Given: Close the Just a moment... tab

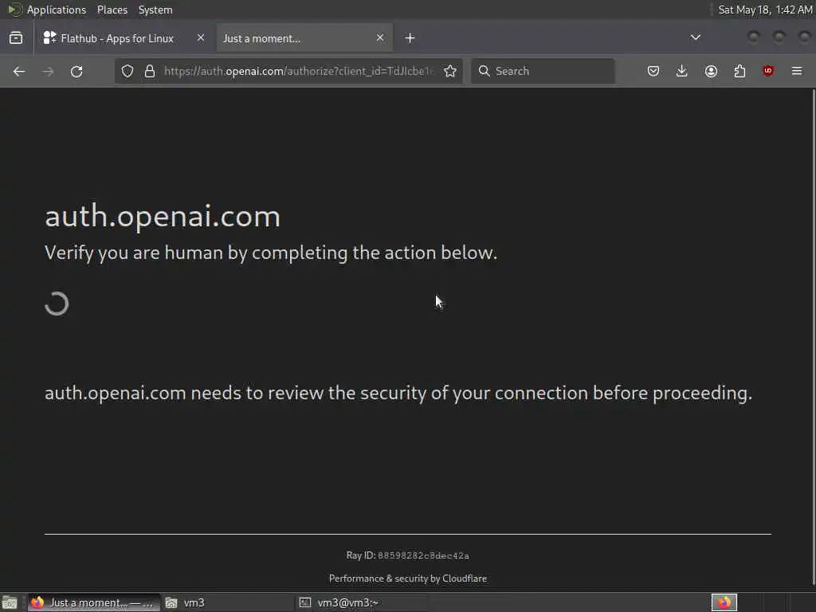Looking at the screenshot, I should tap(380, 37).
